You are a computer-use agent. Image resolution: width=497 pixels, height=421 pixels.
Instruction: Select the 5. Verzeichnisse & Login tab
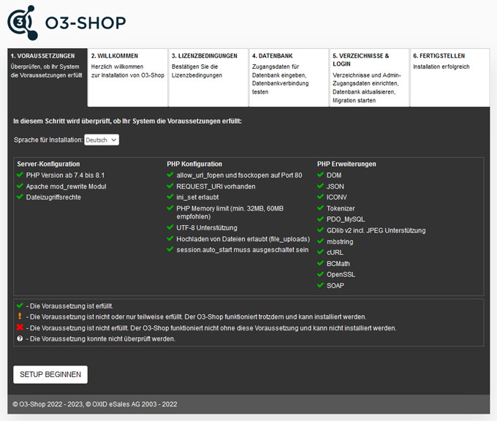tap(369, 77)
